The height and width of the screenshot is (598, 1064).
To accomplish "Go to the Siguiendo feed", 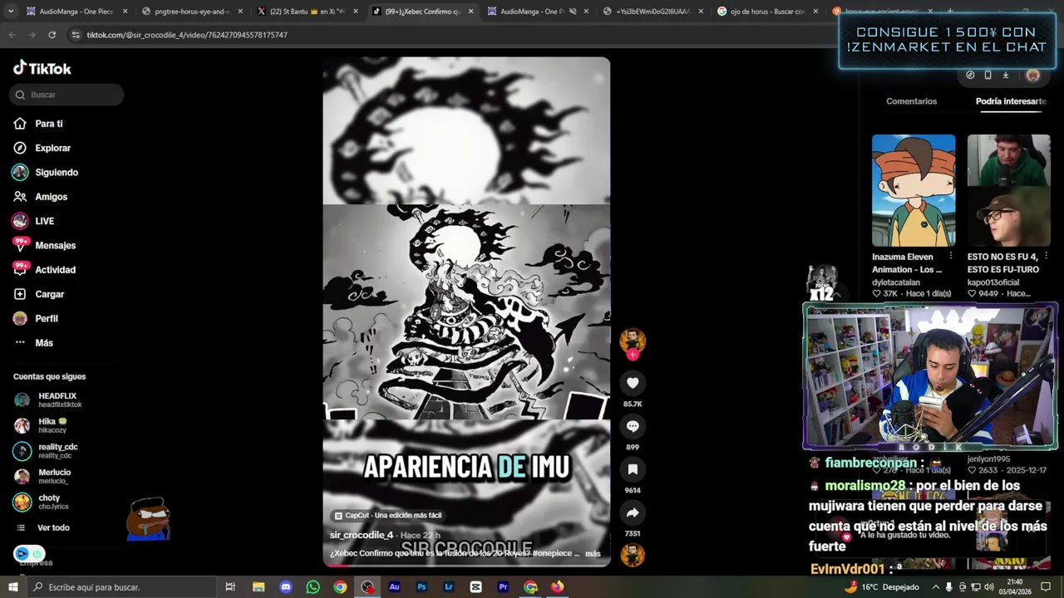I will (46, 172).
